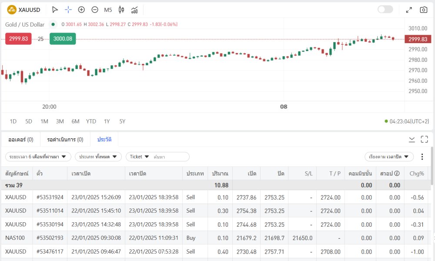The height and width of the screenshot is (261, 435).
Task: Open the M5 timeframe selector
Action: click(108, 10)
